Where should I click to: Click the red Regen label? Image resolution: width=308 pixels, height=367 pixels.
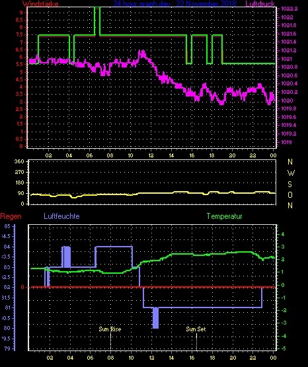[x=11, y=216]
